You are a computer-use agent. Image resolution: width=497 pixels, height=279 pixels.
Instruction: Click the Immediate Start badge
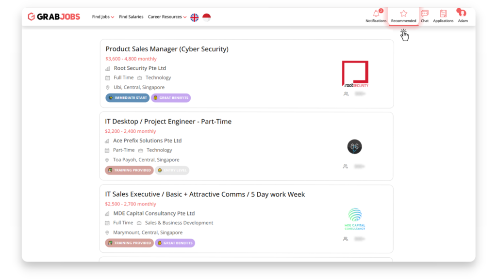[x=128, y=98]
